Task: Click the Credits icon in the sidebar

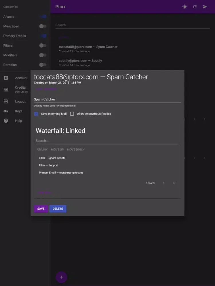Action: coord(6,90)
